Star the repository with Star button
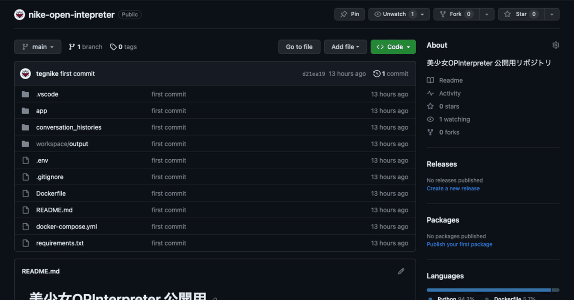 click(x=521, y=14)
